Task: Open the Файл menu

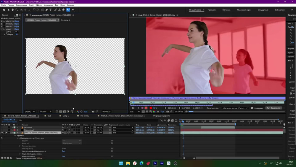Action: (3, 5)
